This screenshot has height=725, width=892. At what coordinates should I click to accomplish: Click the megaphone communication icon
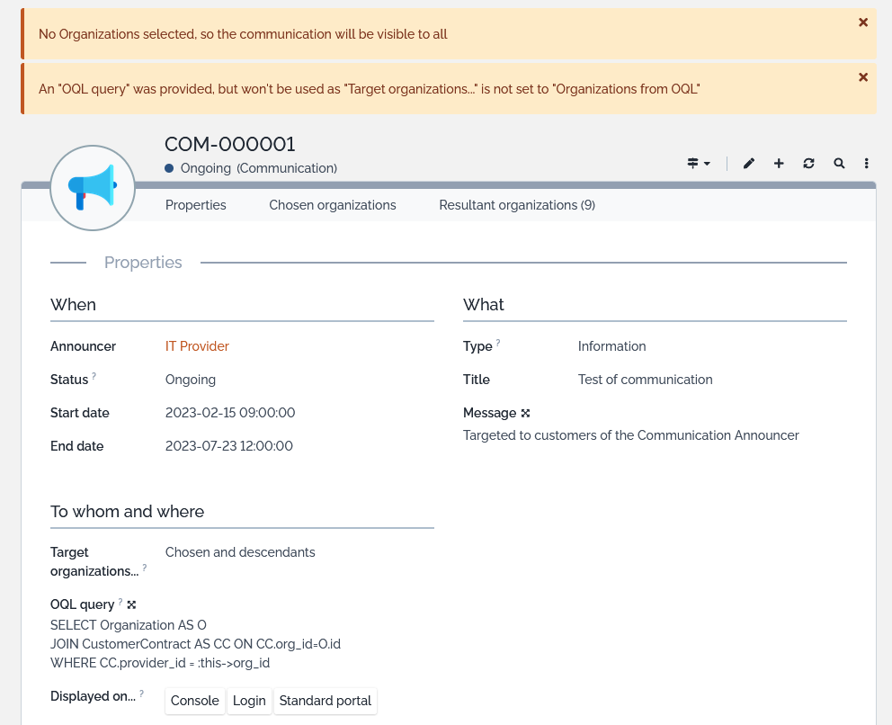[x=93, y=187]
